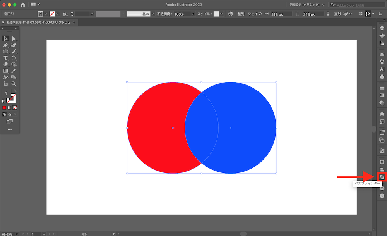
Task: Open the 変形 transform link
Action: tap(337, 14)
